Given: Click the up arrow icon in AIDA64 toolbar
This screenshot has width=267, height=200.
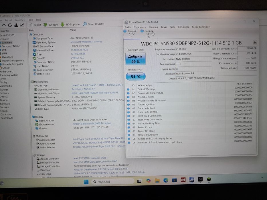Looking at the screenshot, I should (4, 25).
